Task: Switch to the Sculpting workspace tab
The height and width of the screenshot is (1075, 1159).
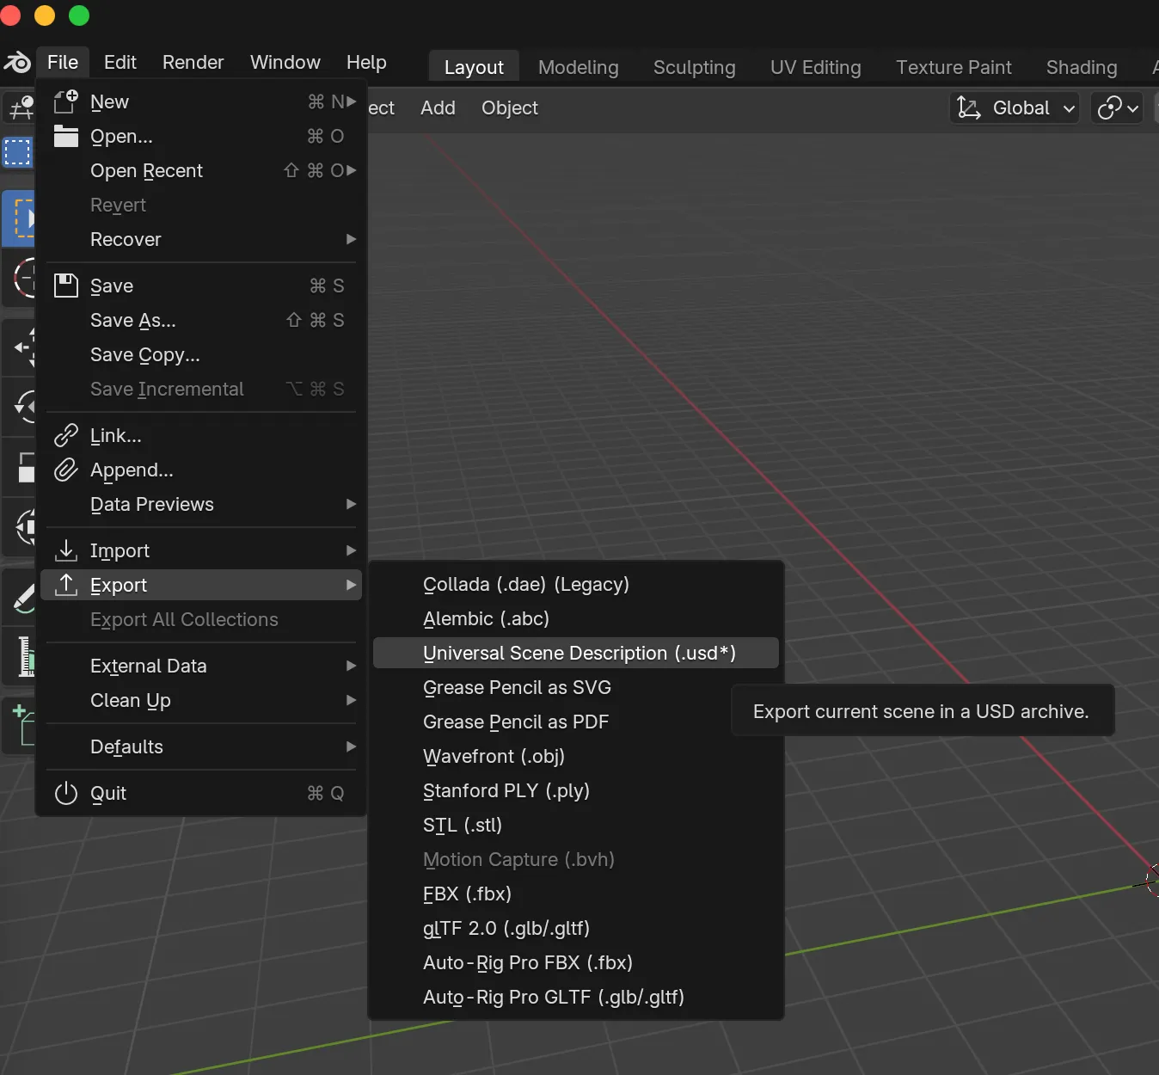Action: (695, 67)
